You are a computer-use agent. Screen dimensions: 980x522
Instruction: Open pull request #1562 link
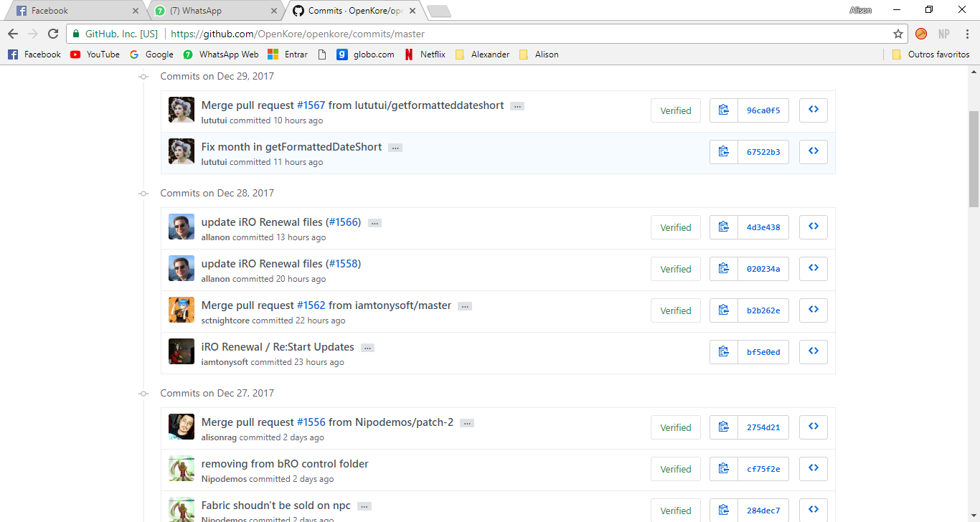(x=311, y=305)
